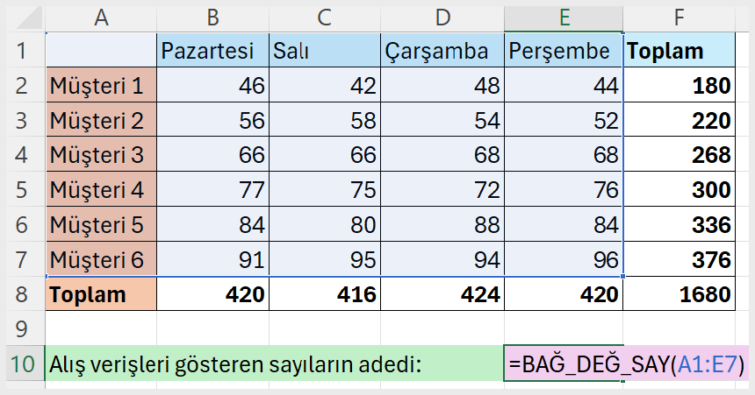Click the Perşembe header cell
755x395 pixels.
[x=564, y=50]
